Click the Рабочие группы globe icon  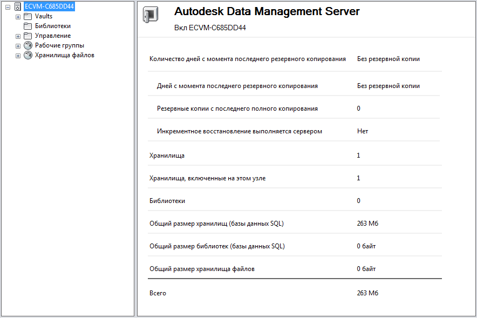click(x=28, y=45)
